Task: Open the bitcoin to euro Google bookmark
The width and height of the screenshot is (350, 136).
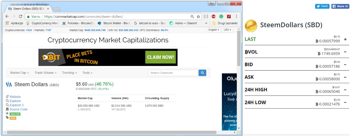Action: 150,23
